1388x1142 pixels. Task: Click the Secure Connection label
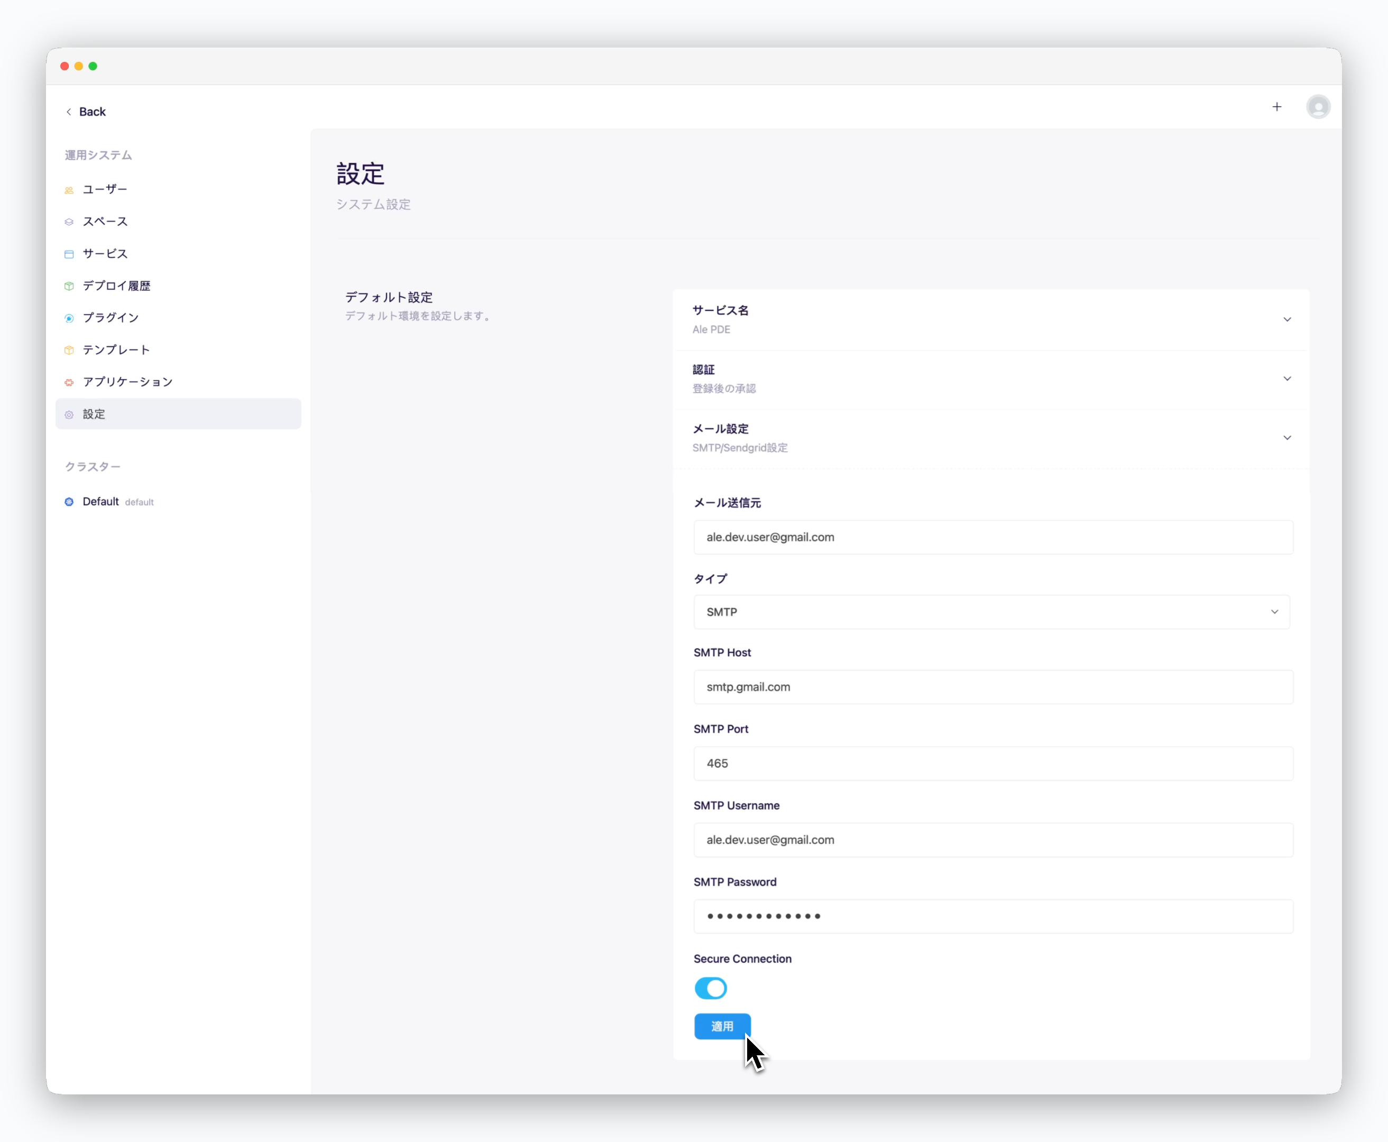click(x=742, y=959)
